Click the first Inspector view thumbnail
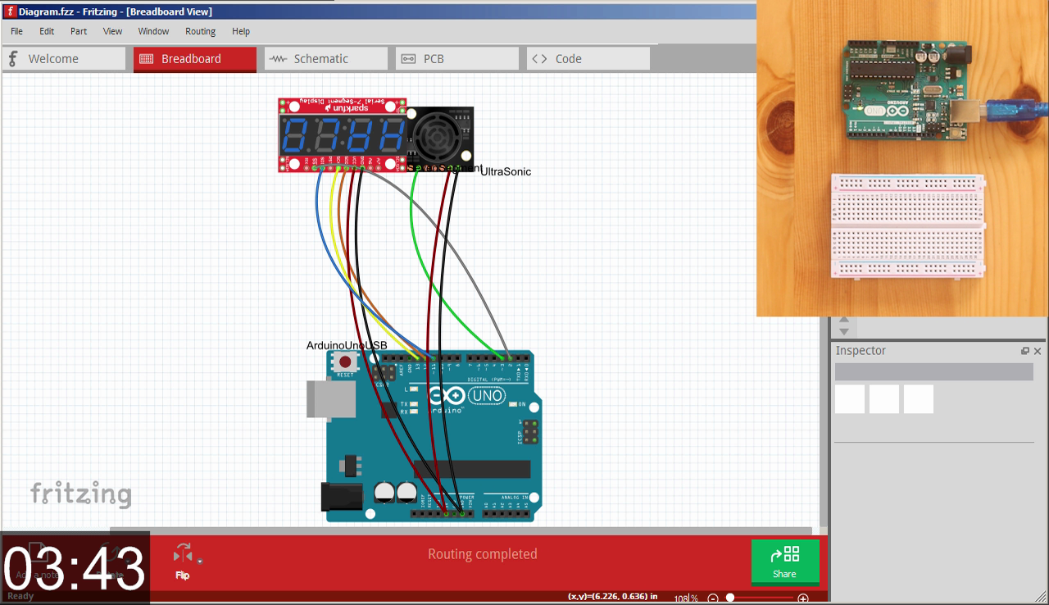The width and height of the screenshot is (1049, 605). tap(850, 399)
